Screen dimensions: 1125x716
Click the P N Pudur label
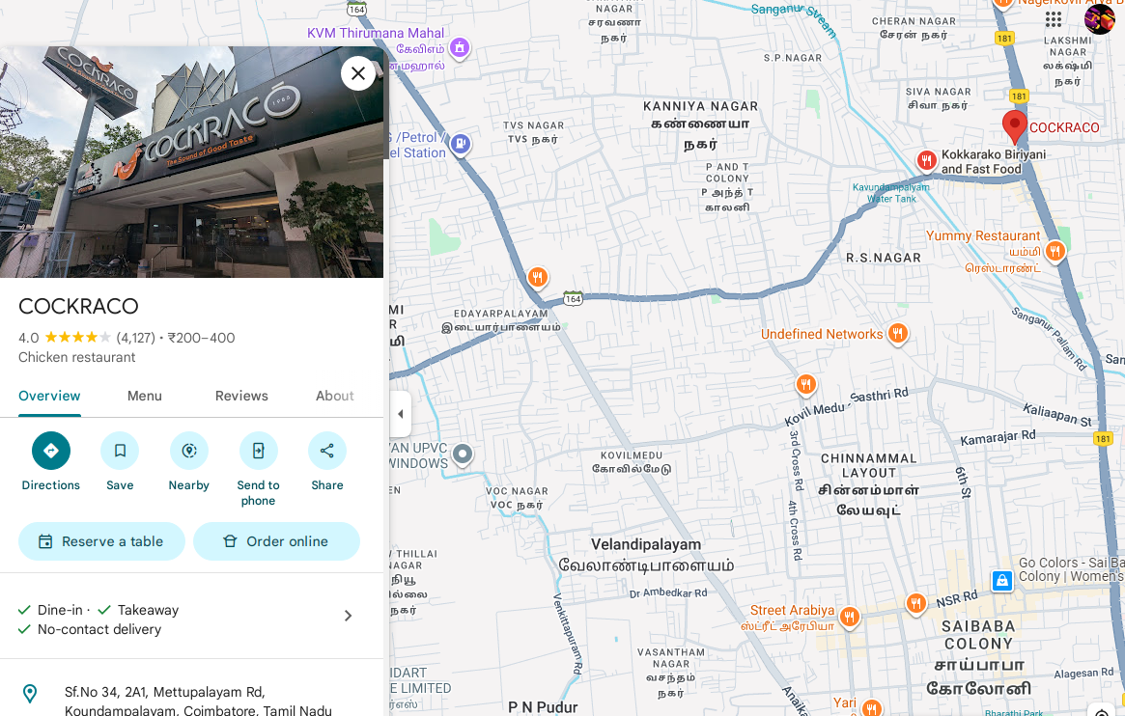[x=543, y=707]
